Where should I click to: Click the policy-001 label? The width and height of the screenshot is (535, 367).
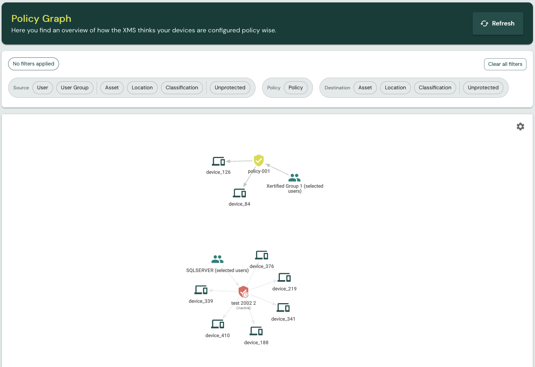point(259,171)
